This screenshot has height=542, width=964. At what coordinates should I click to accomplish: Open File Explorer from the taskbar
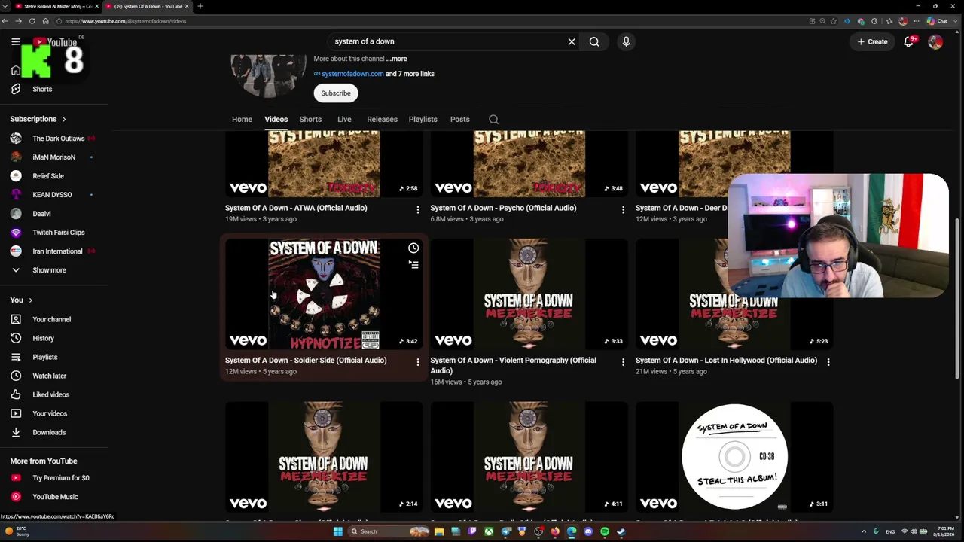439,531
